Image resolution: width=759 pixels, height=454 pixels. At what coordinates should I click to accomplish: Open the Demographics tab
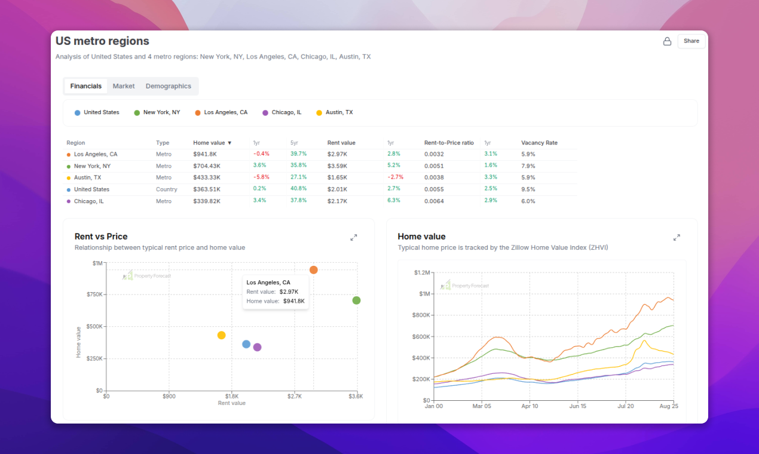click(168, 86)
